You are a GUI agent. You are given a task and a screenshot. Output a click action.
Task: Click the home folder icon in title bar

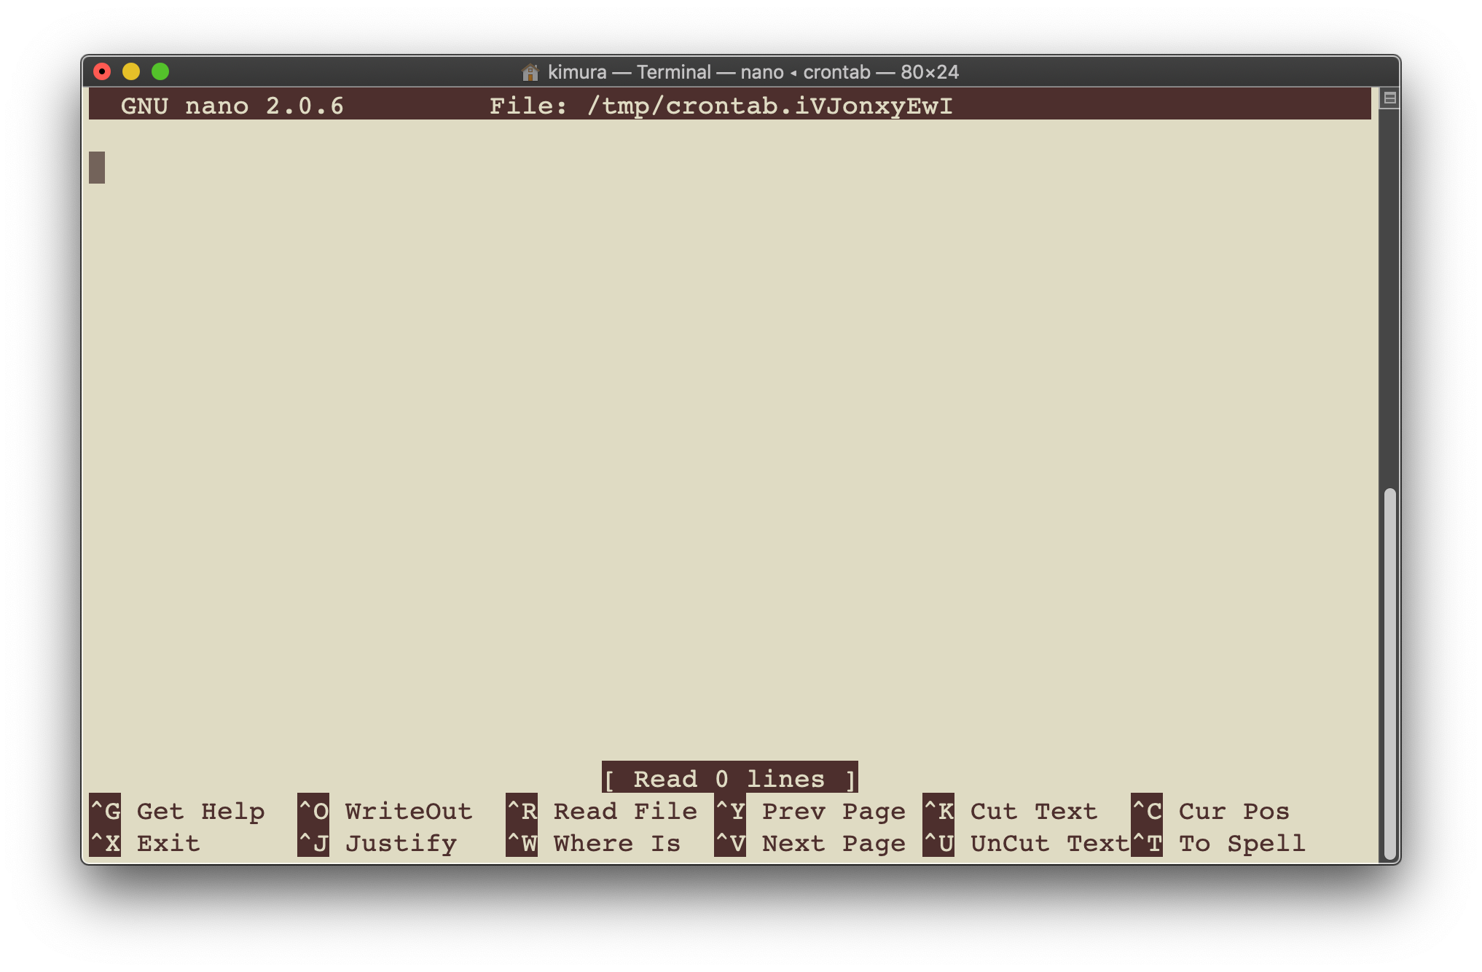(x=530, y=72)
